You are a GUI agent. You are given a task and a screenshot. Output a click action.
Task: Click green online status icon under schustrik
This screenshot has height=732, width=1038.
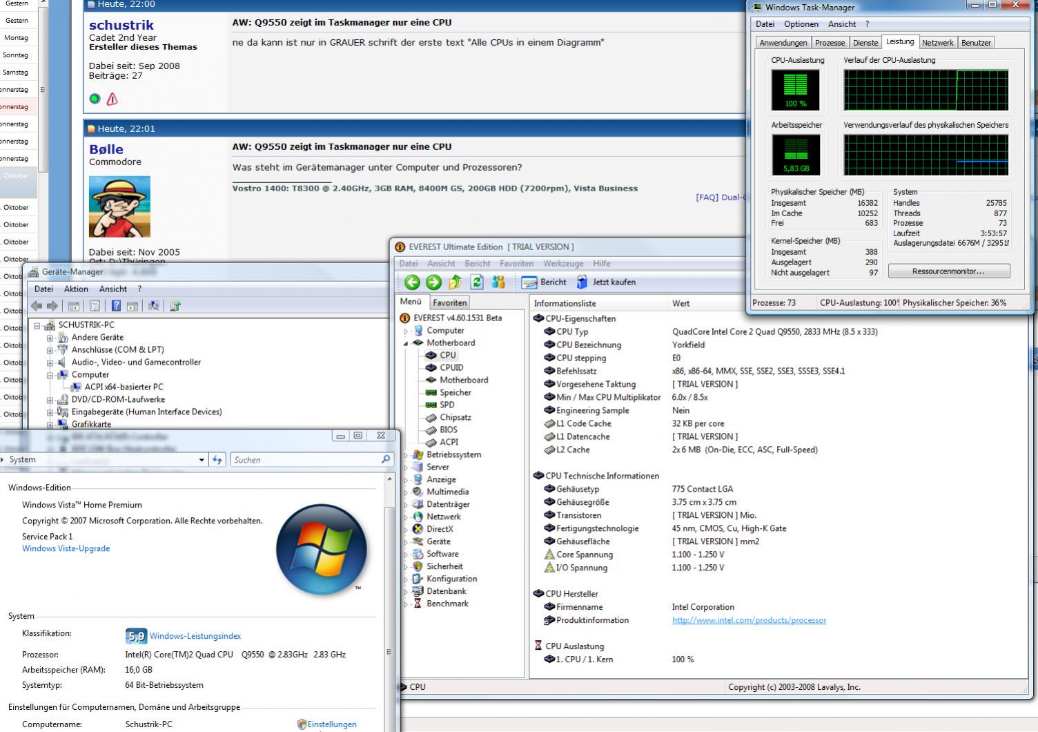point(95,99)
